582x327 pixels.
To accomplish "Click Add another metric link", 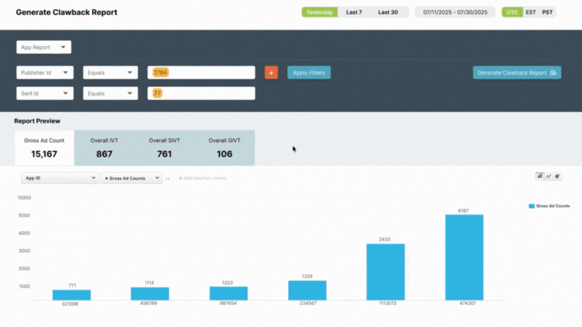I will click(x=202, y=178).
